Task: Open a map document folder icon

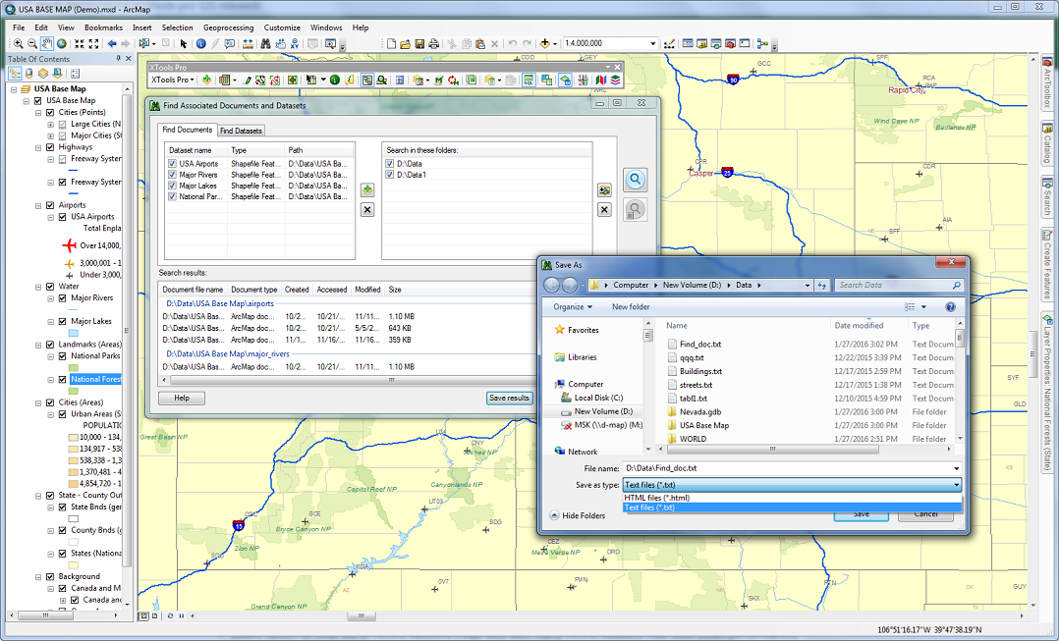Action: tap(405, 44)
